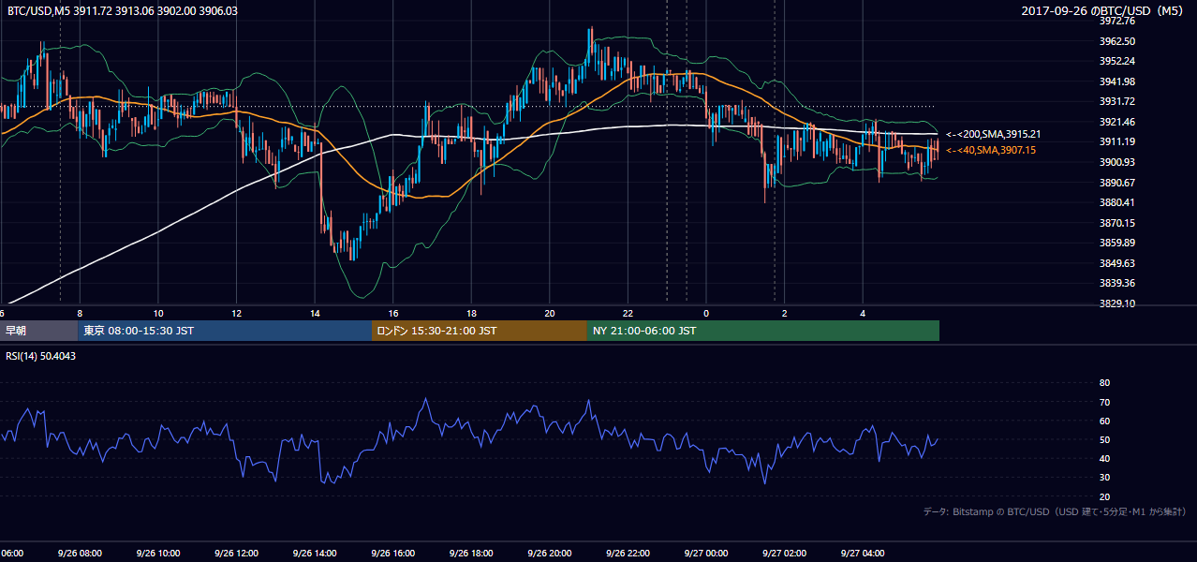Click the BTC/USD,M5 OHLC header text
This screenshot has width=1197, height=562.
[x=122, y=10]
